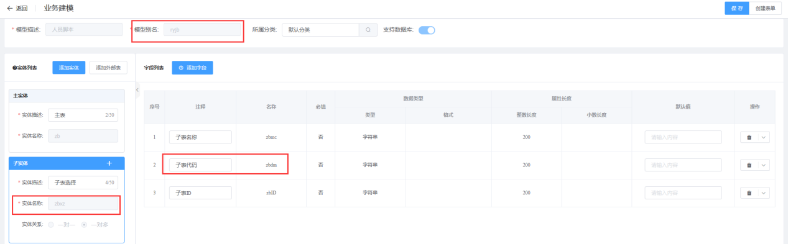The width and height of the screenshot is (788, 244).
Task: Select the 一对一 relationship radio
Action: pyautogui.click(x=51, y=224)
